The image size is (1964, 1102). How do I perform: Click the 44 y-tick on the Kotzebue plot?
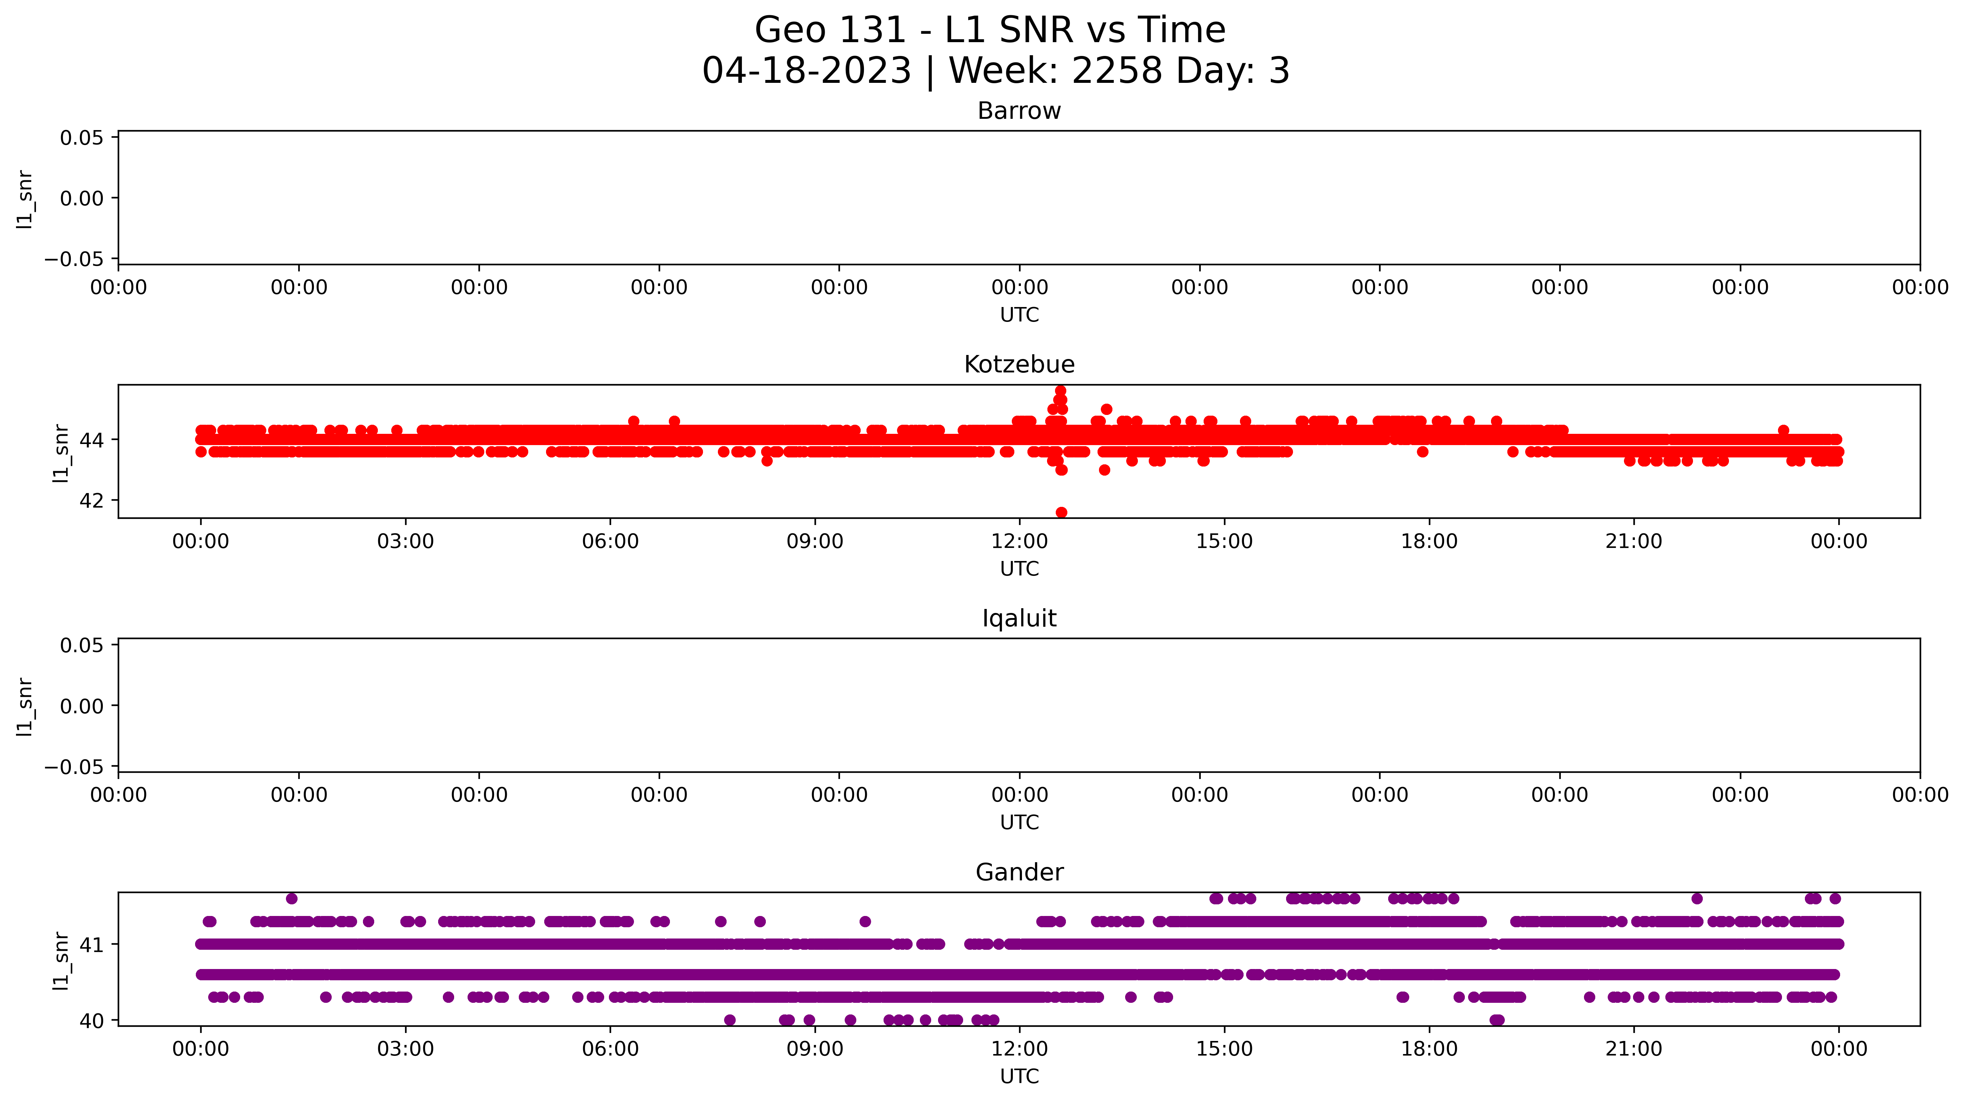tap(92, 440)
